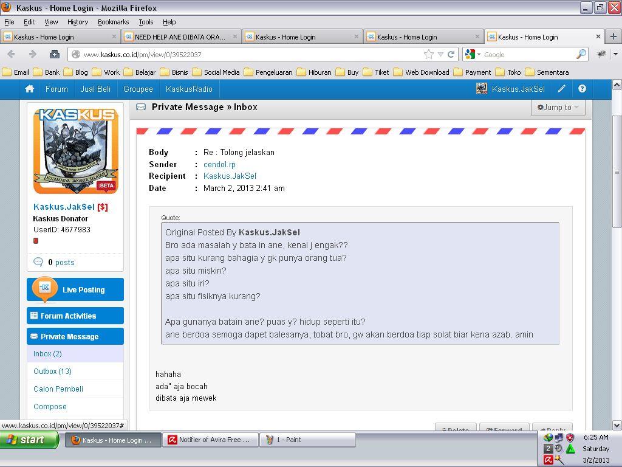Click the envelope icon beside Private Message header
This screenshot has height=467, width=622.
(141, 107)
